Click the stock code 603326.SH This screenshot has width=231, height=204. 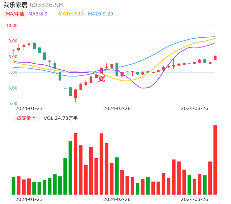pos(46,5)
